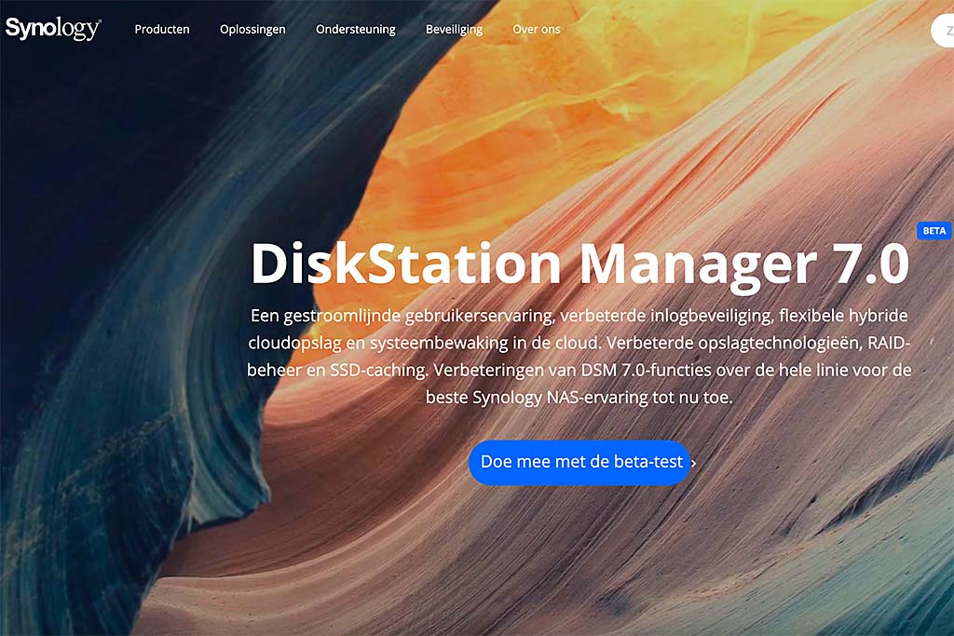Open the Over ons menu
954x636 pixels.
coord(536,29)
